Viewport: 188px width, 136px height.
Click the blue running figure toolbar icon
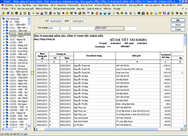coord(8,13)
